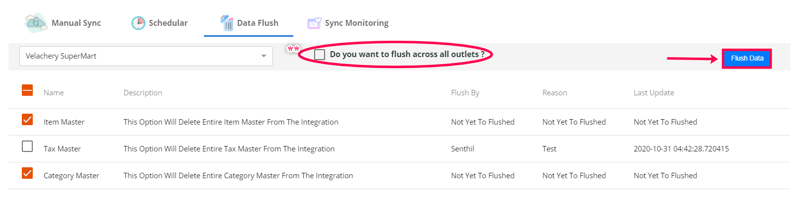Image resolution: width=803 pixels, height=212 pixels.
Task: Uncheck the Item Master checkbox
Action: (27, 120)
